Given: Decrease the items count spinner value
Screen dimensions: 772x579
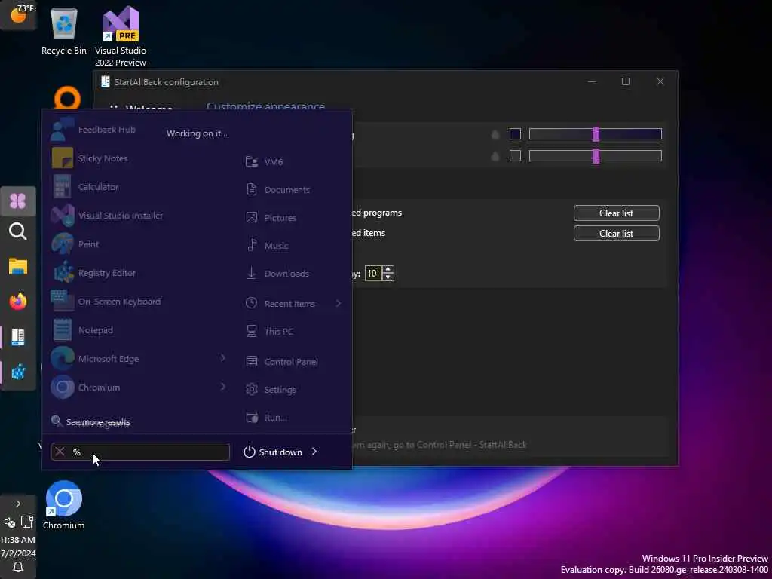Looking at the screenshot, I should [388, 277].
